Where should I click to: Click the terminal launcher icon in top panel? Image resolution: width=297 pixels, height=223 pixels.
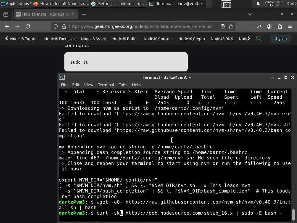click(226, 4)
